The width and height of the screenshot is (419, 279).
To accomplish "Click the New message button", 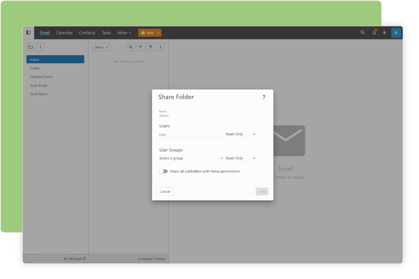I will click(x=147, y=33).
